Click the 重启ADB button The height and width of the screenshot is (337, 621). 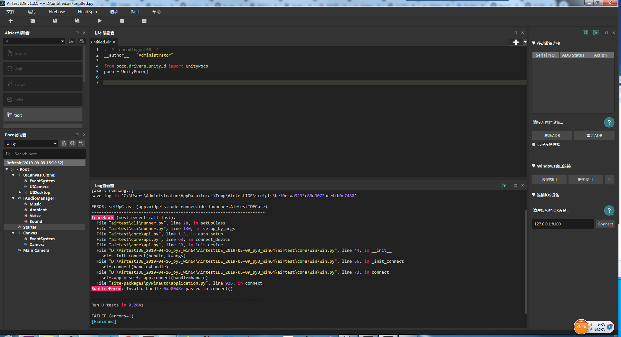[x=594, y=135]
